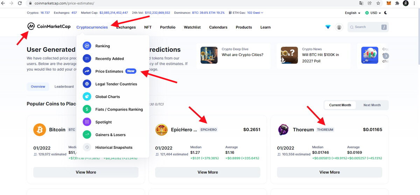420x195 pixels.
Task: Open the user profile avatar
Action: (339, 27)
